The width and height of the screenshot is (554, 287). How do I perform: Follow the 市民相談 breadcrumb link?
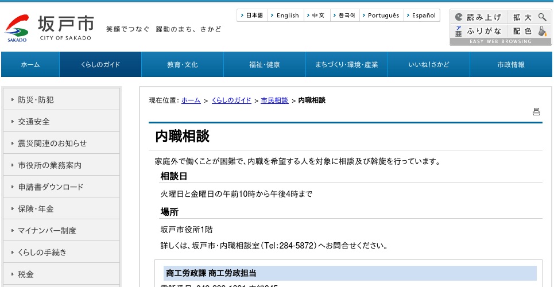(274, 100)
